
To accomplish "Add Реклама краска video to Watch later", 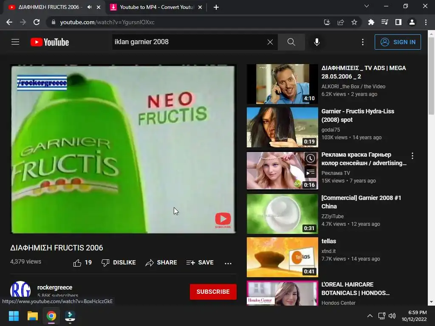I will click(311, 158).
